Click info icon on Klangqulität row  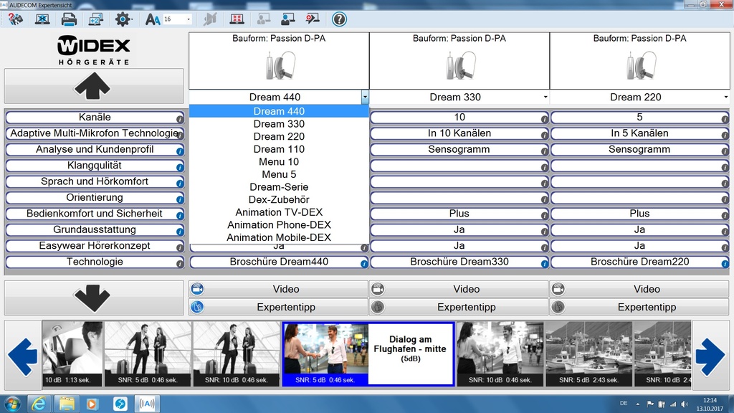point(179,167)
